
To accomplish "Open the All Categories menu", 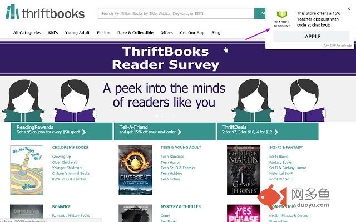I will 27,33.
